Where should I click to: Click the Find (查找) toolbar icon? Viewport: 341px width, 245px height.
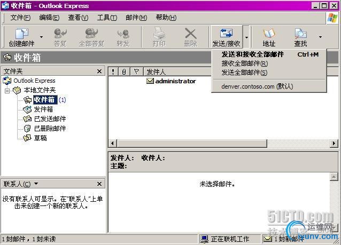tap(300, 37)
